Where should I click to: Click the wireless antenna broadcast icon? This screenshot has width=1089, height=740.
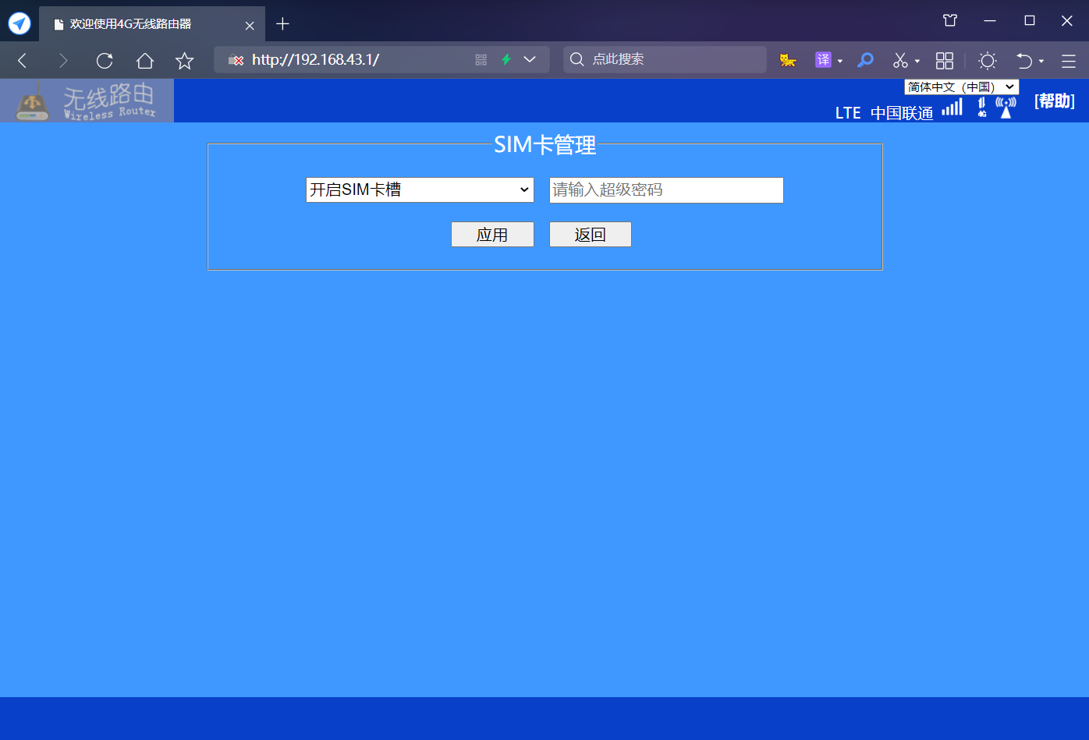click(x=1006, y=108)
